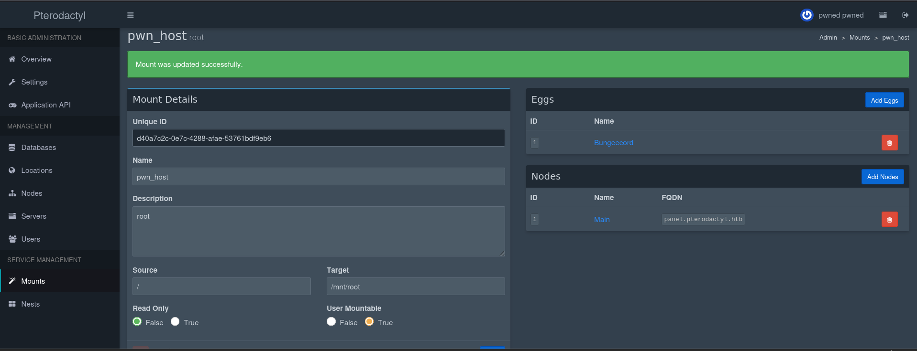Click the Settings wrench icon
This screenshot has width=917, height=351.
(12, 82)
